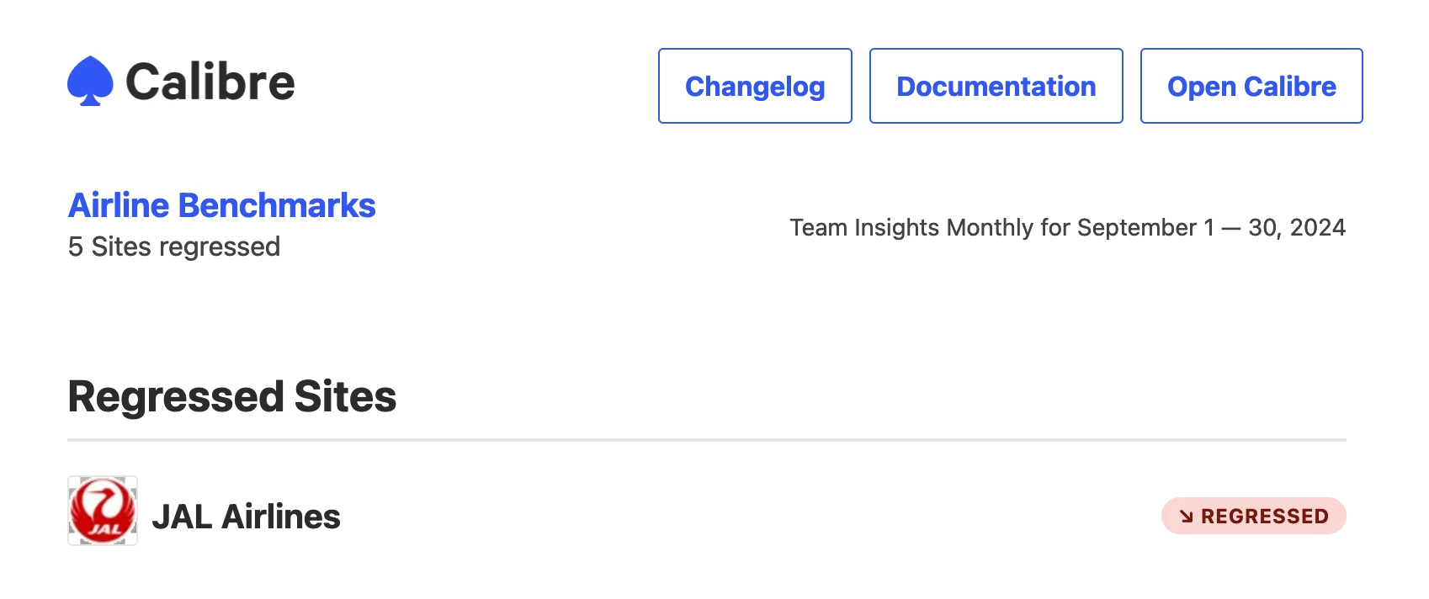Select the 5 Sites regressed summary text
Image resolution: width=1429 pixels, height=599 pixels.
point(173,246)
